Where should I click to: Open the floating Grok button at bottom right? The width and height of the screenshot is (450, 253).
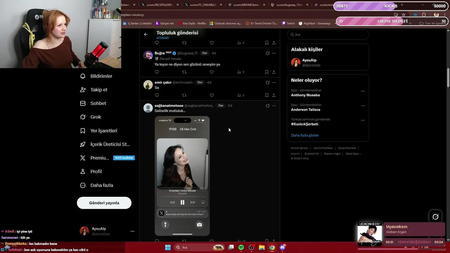click(435, 217)
